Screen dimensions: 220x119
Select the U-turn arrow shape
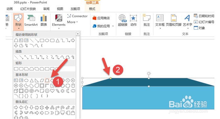coord(63,107)
